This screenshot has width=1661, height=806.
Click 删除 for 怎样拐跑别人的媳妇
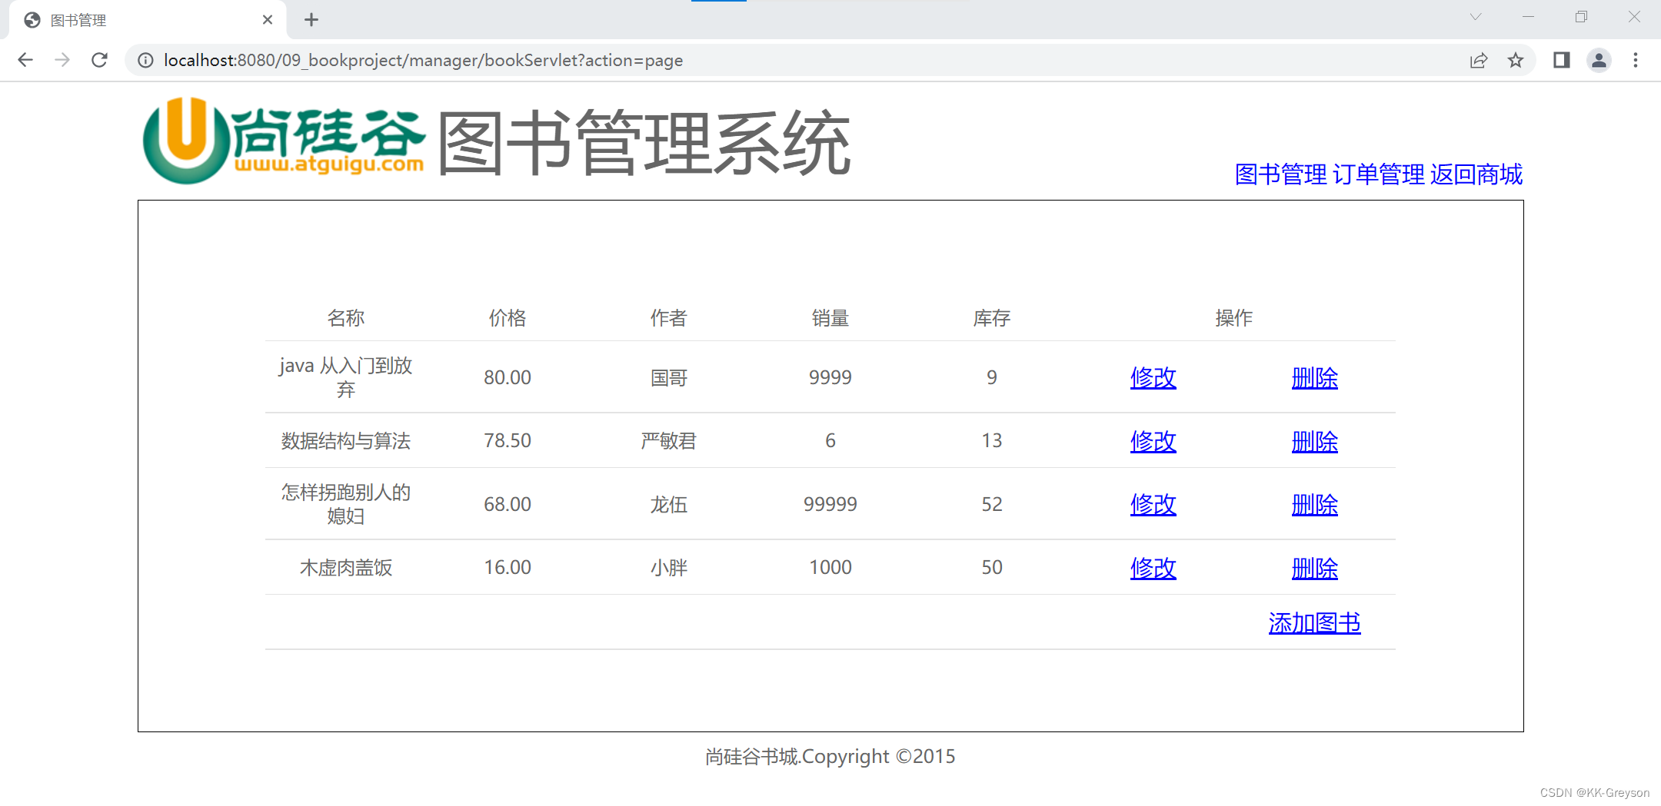[1315, 504]
